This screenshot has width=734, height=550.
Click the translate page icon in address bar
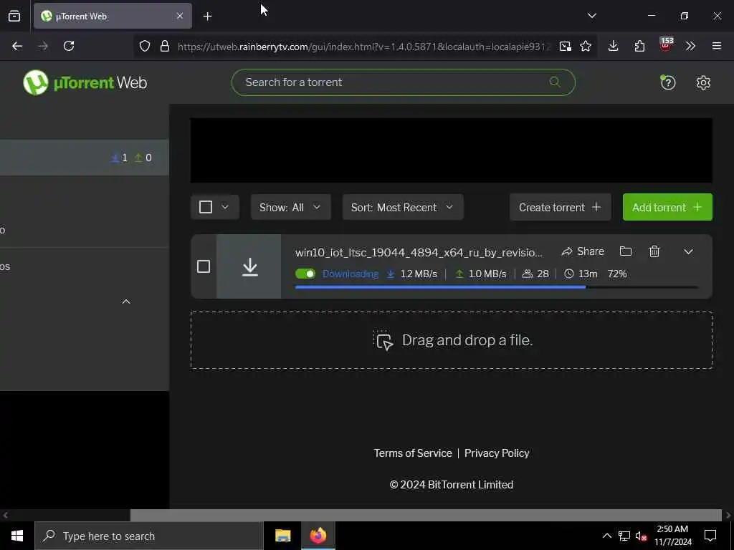coord(565,46)
